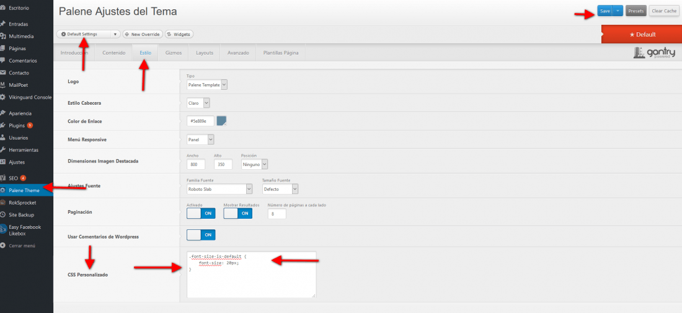This screenshot has width=682, height=313.
Task: Open the Tamaño Fuente Defecto dropdown
Action: (x=280, y=189)
